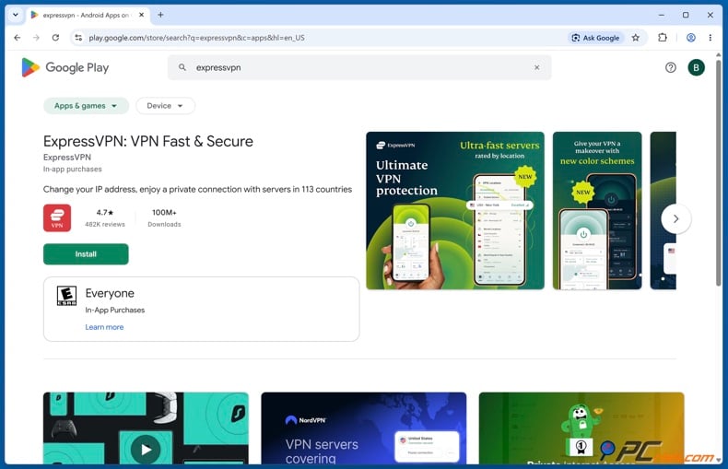728x469 pixels.
Task: Click the In-app purchases label
Action: pyautogui.click(x=73, y=169)
